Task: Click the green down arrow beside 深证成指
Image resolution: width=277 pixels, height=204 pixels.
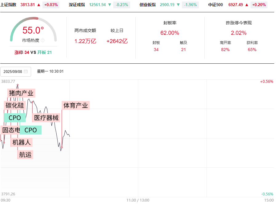Action: point(110,5)
